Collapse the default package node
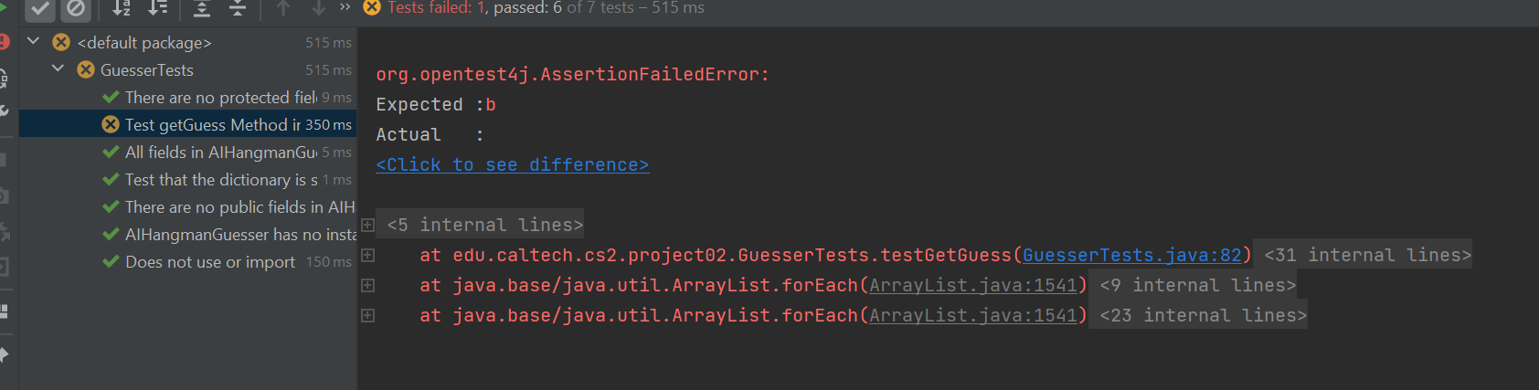Screen dimensions: 1539x390 34,42
